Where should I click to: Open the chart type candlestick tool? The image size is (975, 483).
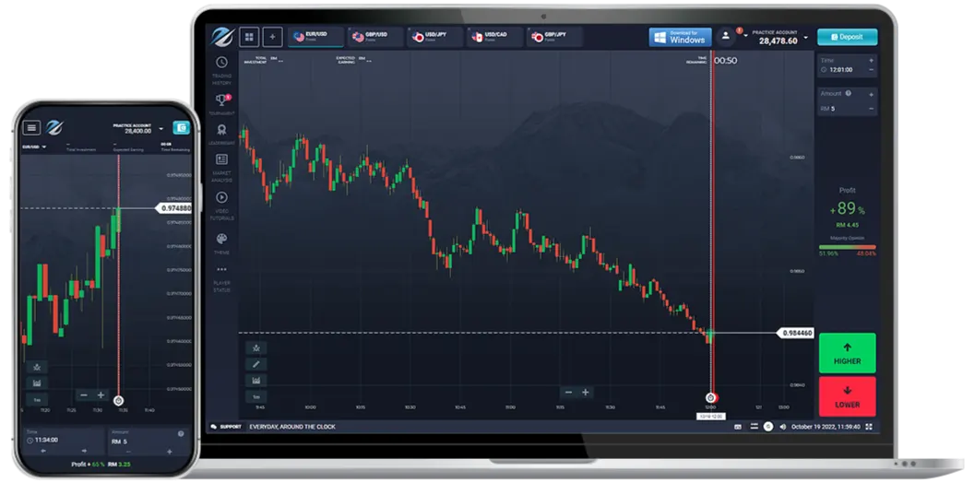[x=256, y=380]
